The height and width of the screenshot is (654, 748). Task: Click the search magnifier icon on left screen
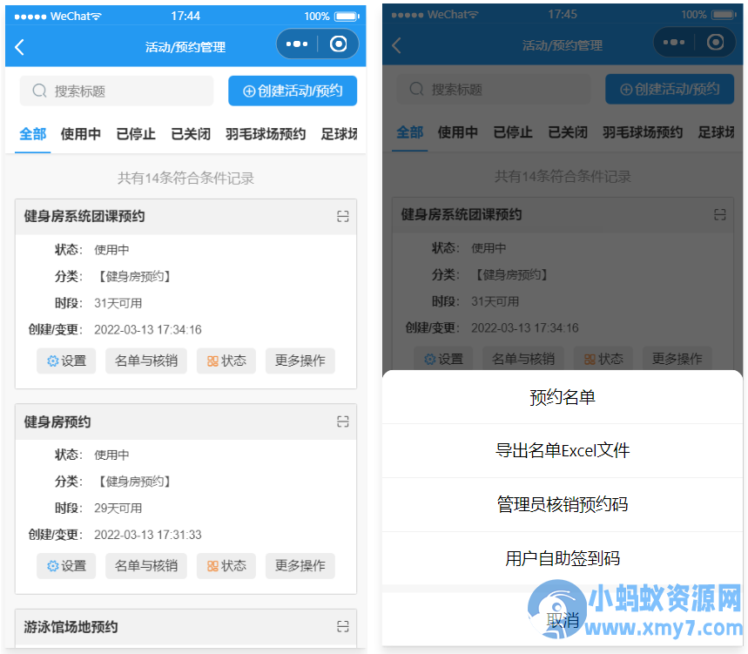[39, 91]
